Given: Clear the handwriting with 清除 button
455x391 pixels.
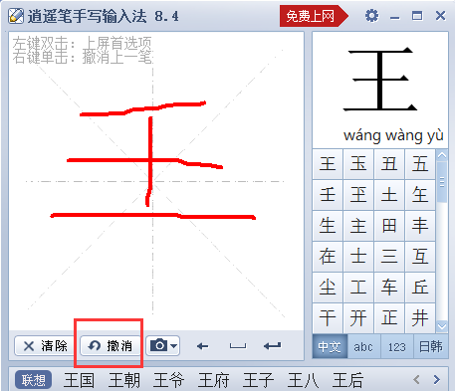Looking at the screenshot, I should tap(45, 346).
